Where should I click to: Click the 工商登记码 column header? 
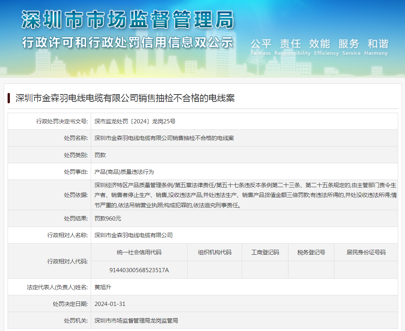tap(265, 252)
